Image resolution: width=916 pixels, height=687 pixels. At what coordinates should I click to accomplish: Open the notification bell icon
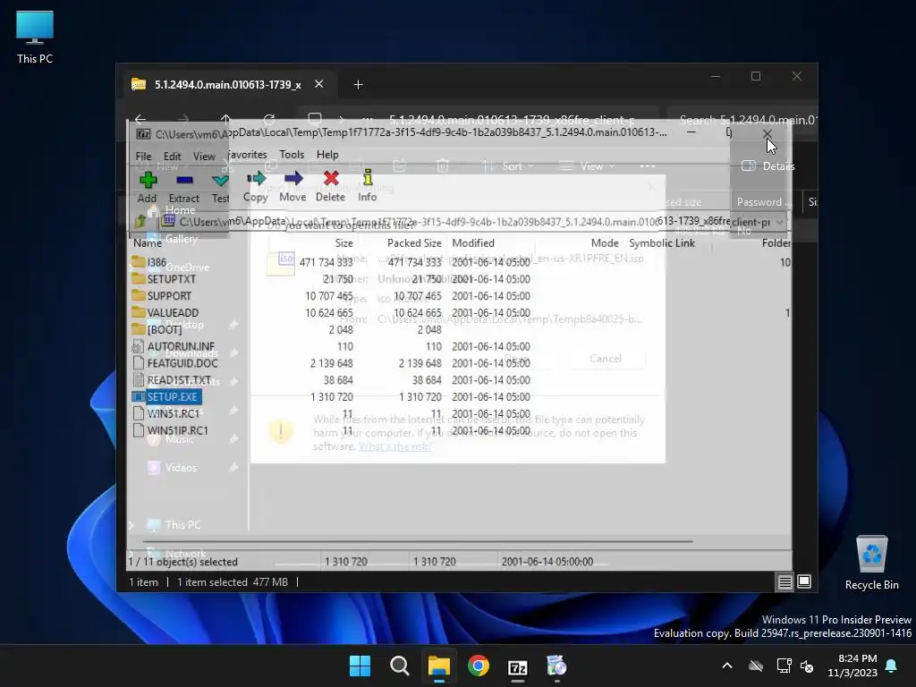pos(892,666)
